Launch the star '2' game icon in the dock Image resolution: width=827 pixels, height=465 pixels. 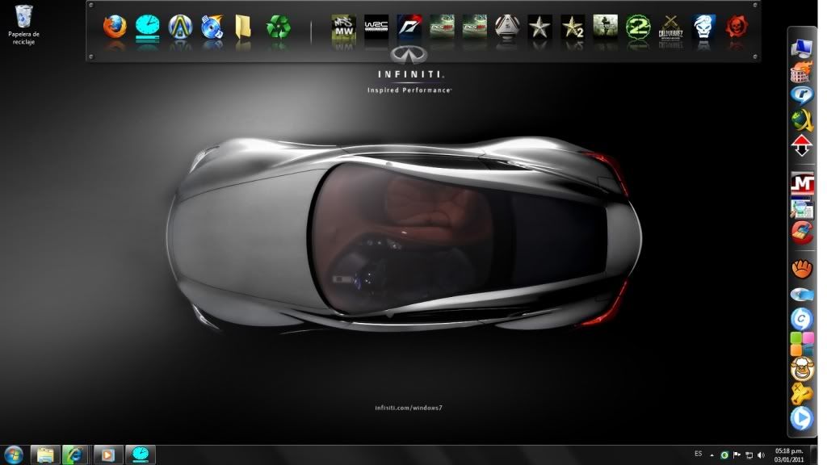click(x=573, y=27)
